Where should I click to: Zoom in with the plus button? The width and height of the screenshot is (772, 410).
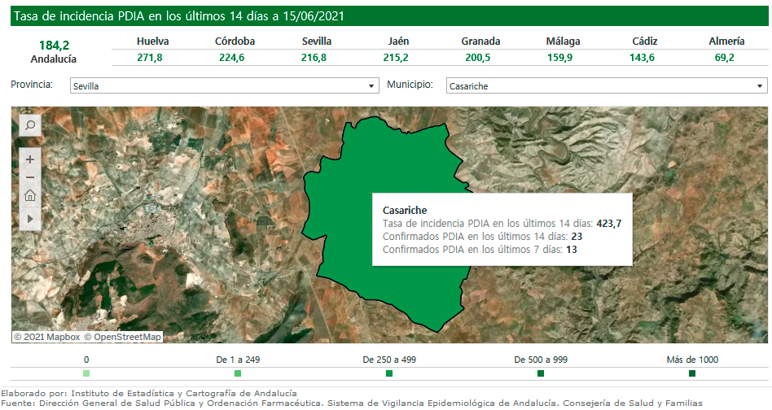pos(30,159)
